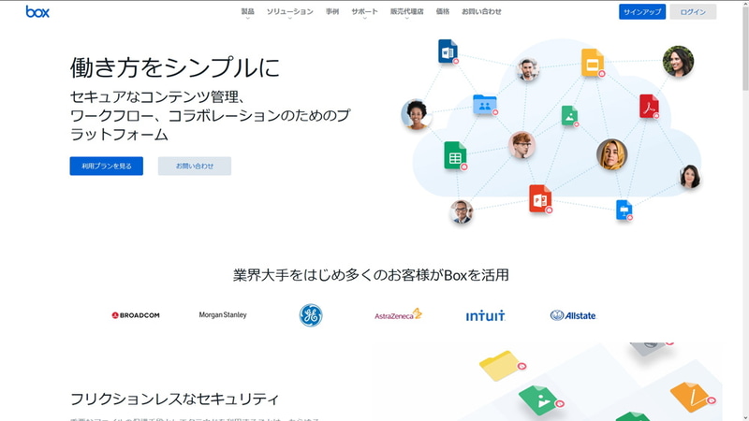Click the green Google Sheets file icon
The height and width of the screenshot is (421, 749).
click(455, 155)
